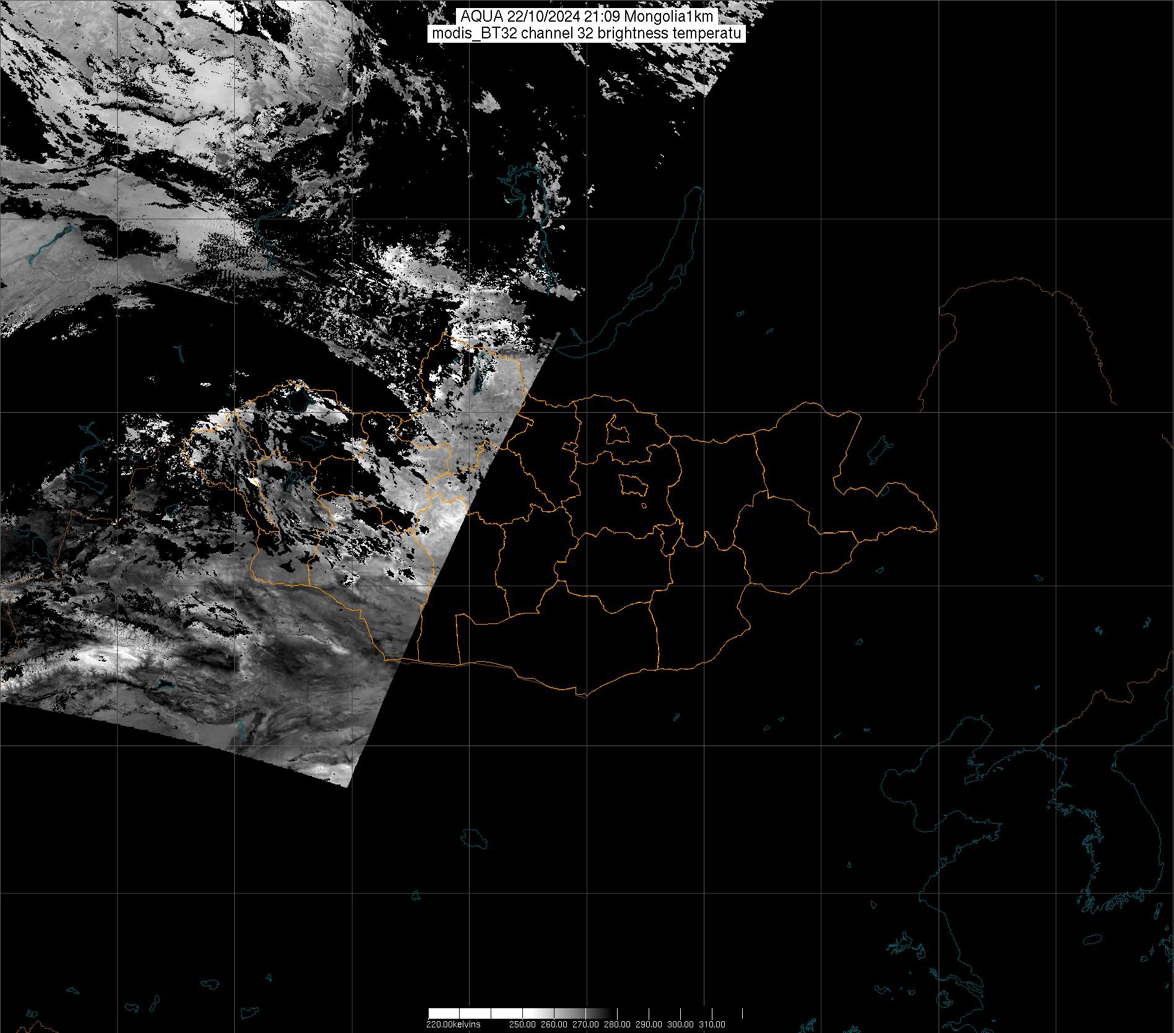The height and width of the screenshot is (1033, 1174).
Task: Select the Hulun Lake outline east of Mongolia
Action: (x=877, y=452)
